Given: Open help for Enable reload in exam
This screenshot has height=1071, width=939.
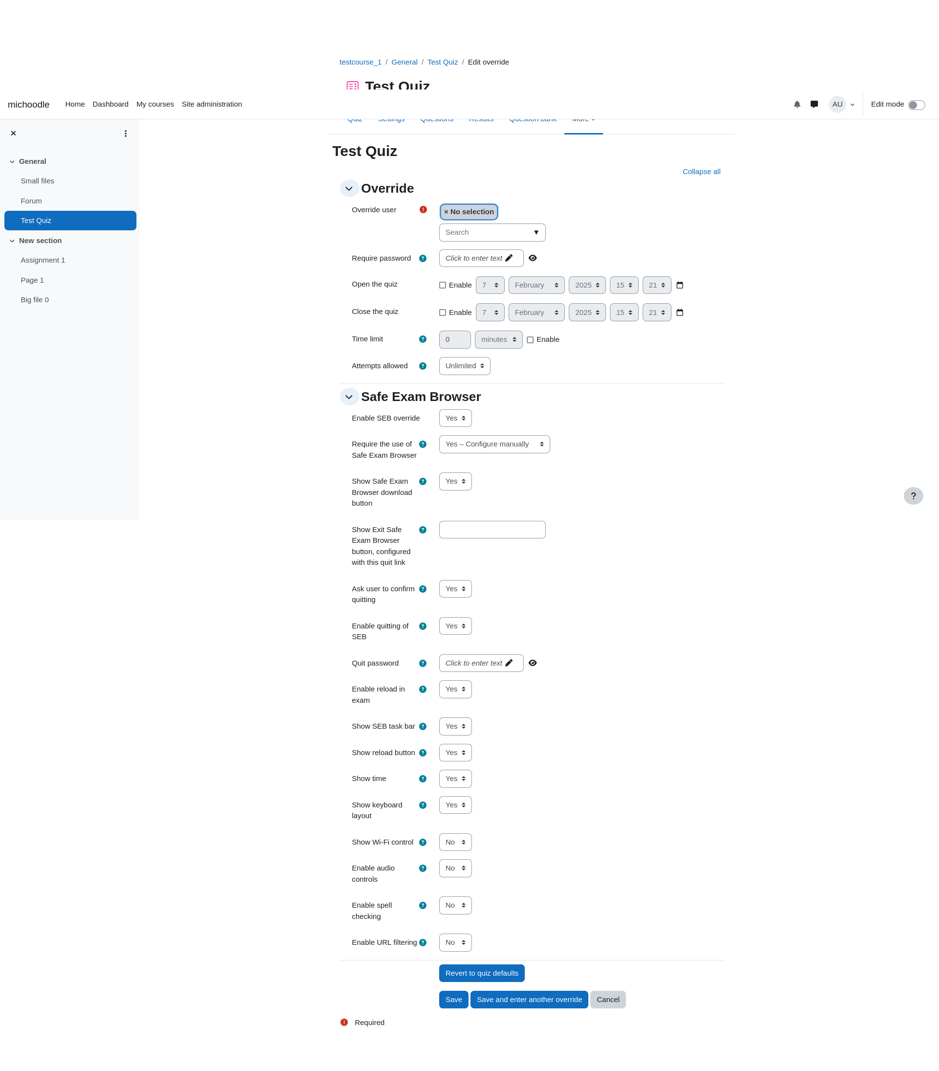Looking at the screenshot, I should [423, 690].
